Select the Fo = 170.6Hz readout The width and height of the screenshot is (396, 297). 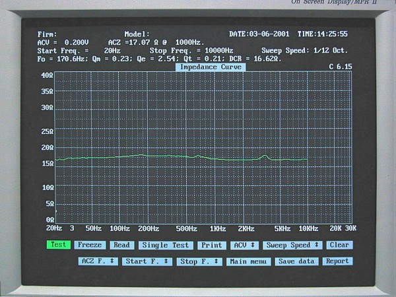pos(63,59)
